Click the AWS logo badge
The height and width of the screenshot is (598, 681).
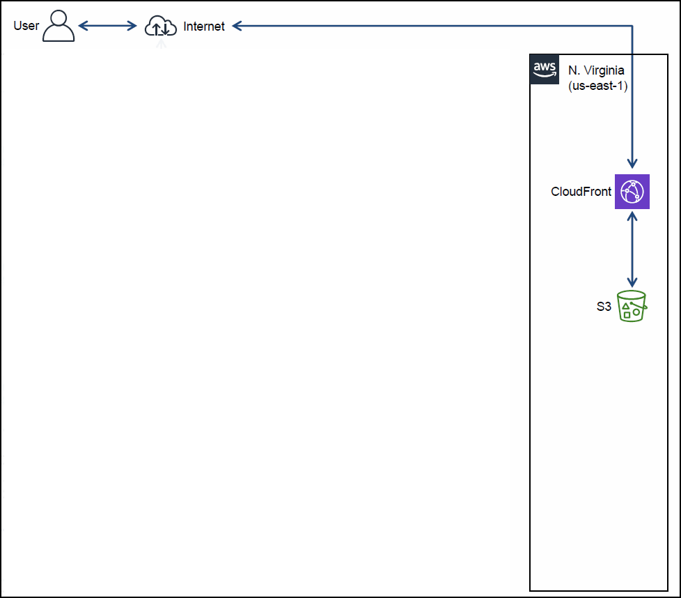545,69
